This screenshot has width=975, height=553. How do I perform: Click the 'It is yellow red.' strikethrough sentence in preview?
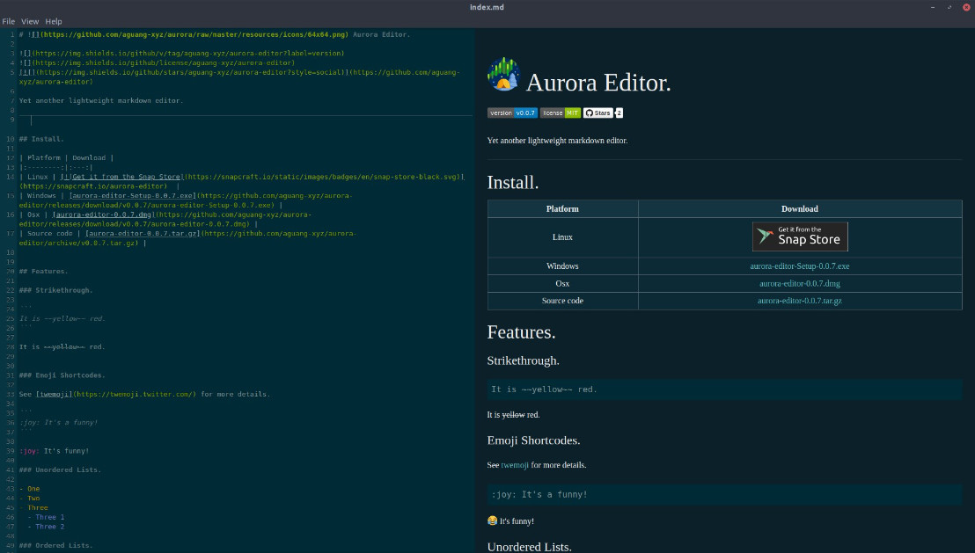point(514,414)
